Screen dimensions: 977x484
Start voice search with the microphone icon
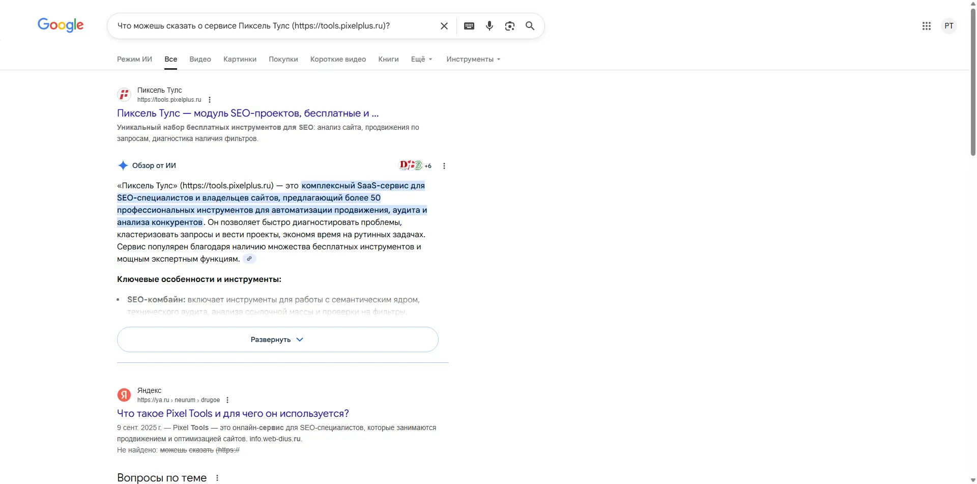490,25
